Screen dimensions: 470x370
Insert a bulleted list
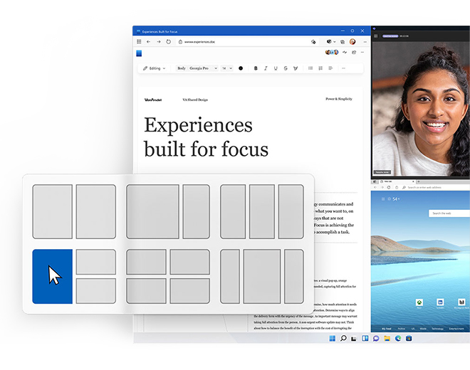(310, 68)
